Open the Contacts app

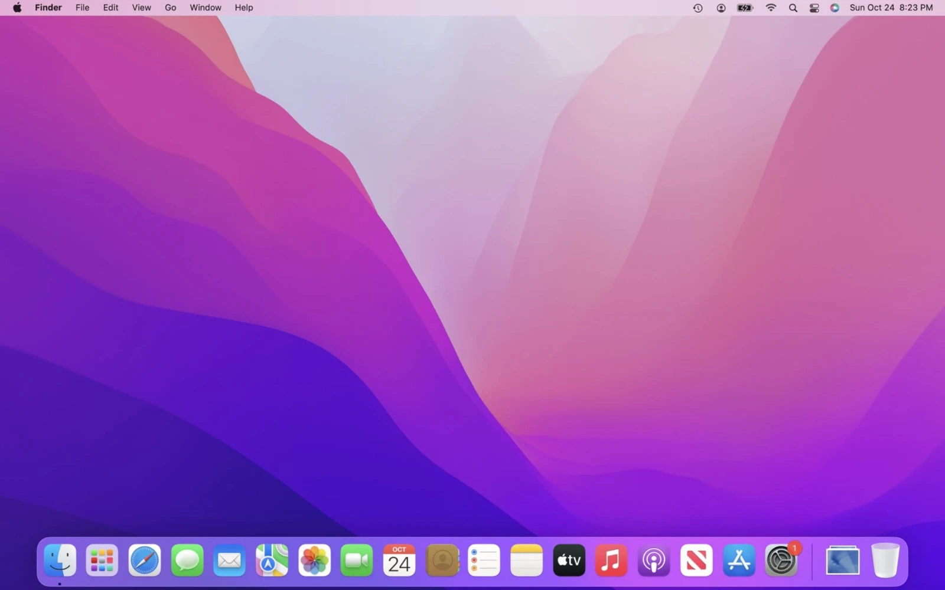(442, 560)
